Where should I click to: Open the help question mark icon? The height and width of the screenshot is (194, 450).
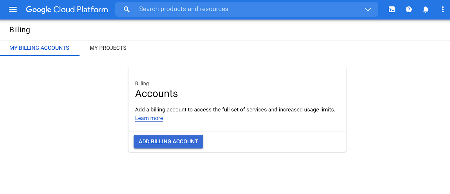click(409, 10)
